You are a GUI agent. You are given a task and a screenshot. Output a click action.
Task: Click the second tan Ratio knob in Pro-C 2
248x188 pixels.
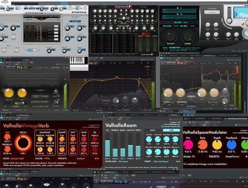[x=180, y=93]
